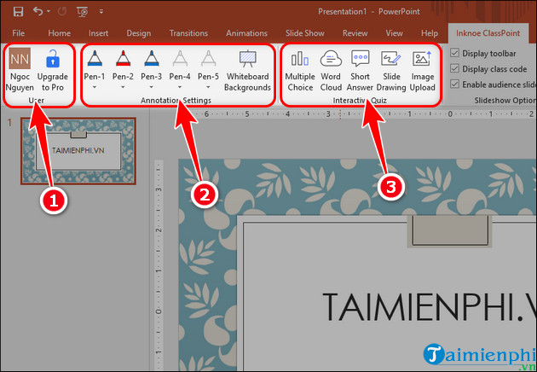Select the Inknoe ClassPoint tab
Viewport: 537px width, 372px height.
(x=488, y=33)
